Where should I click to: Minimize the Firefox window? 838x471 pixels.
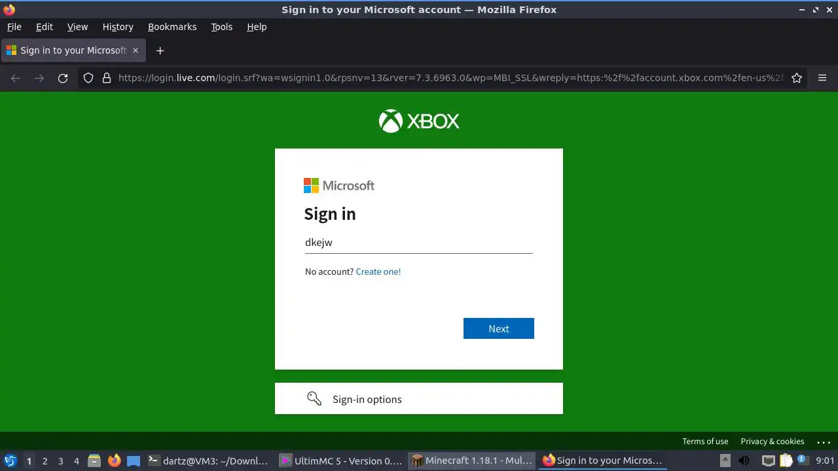802,10
